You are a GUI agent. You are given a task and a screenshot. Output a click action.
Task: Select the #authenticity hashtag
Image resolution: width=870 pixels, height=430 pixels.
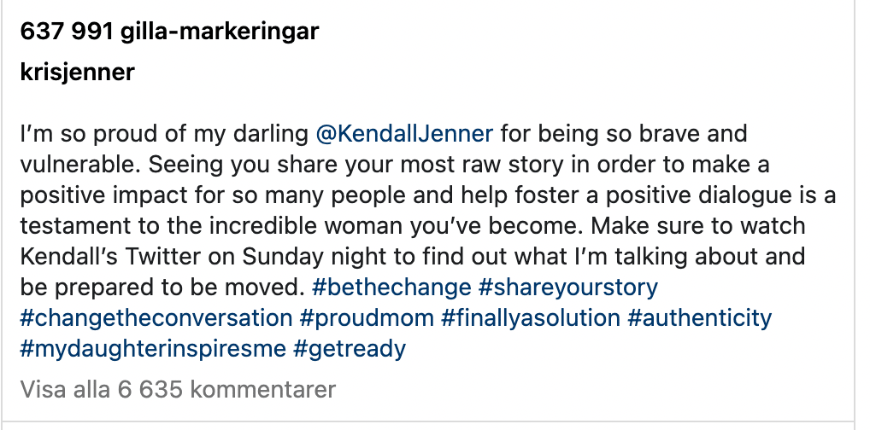pyautogui.click(x=699, y=318)
